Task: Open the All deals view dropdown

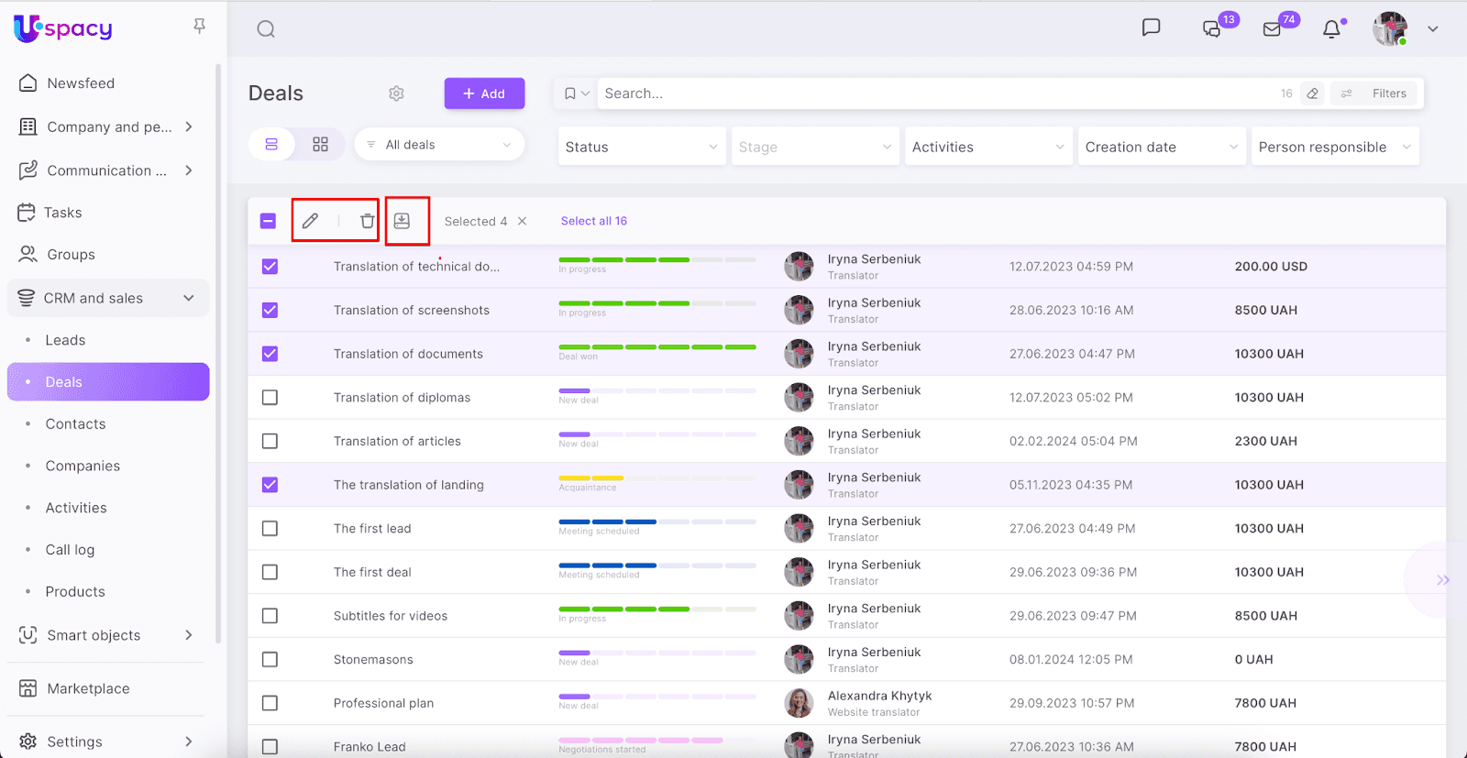Action: coord(439,145)
